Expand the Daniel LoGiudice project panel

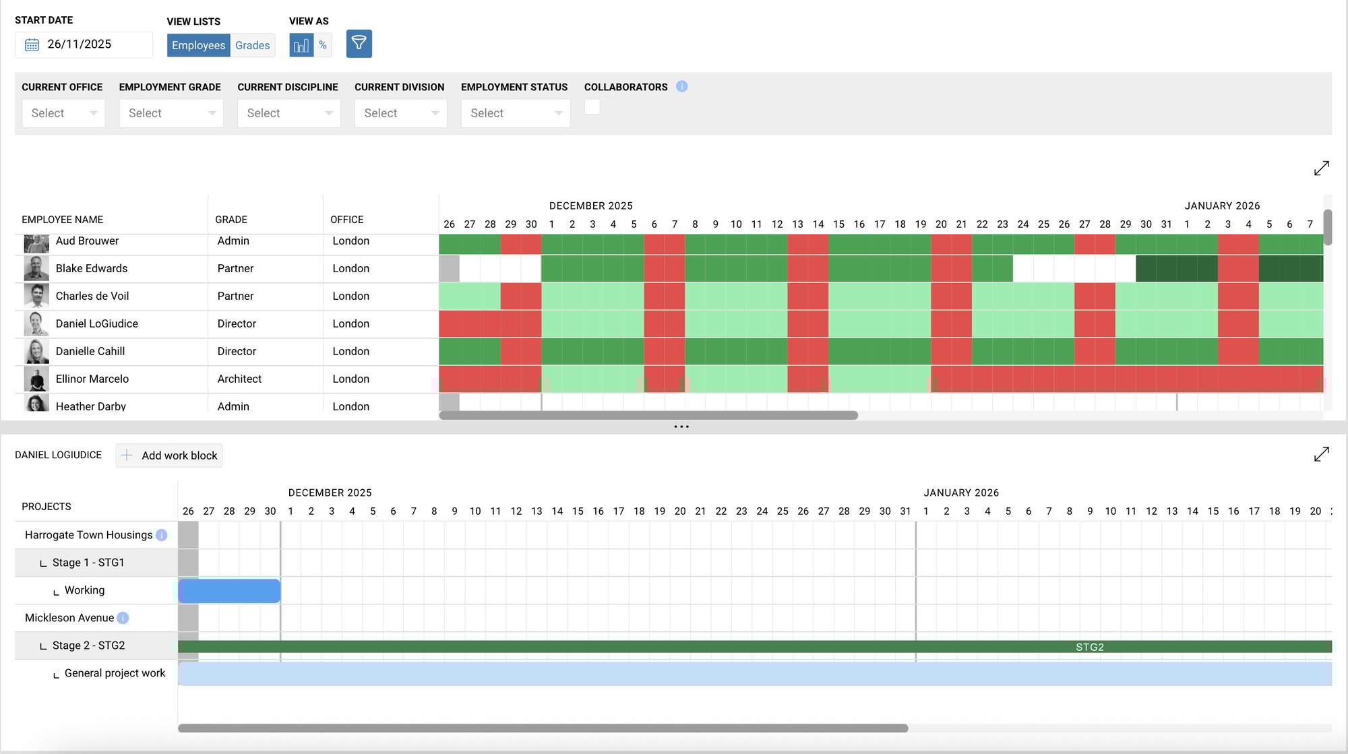[x=1321, y=454]
